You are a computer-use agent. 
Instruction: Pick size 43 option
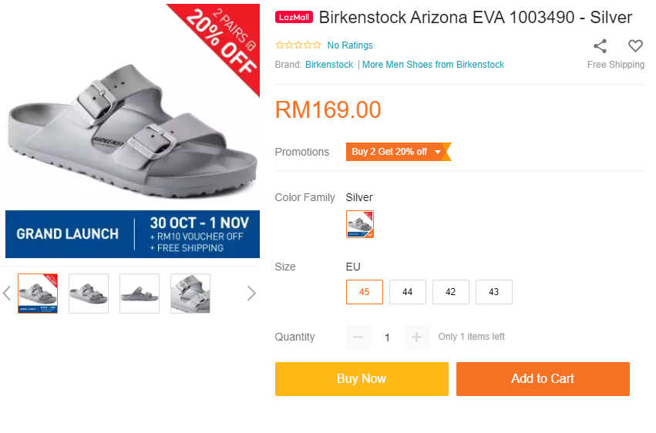click(494, 292)
